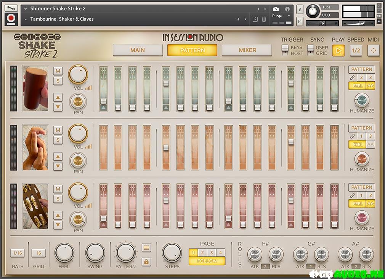
Task: Click the claves instrument picture
Action: click(35, 89)
